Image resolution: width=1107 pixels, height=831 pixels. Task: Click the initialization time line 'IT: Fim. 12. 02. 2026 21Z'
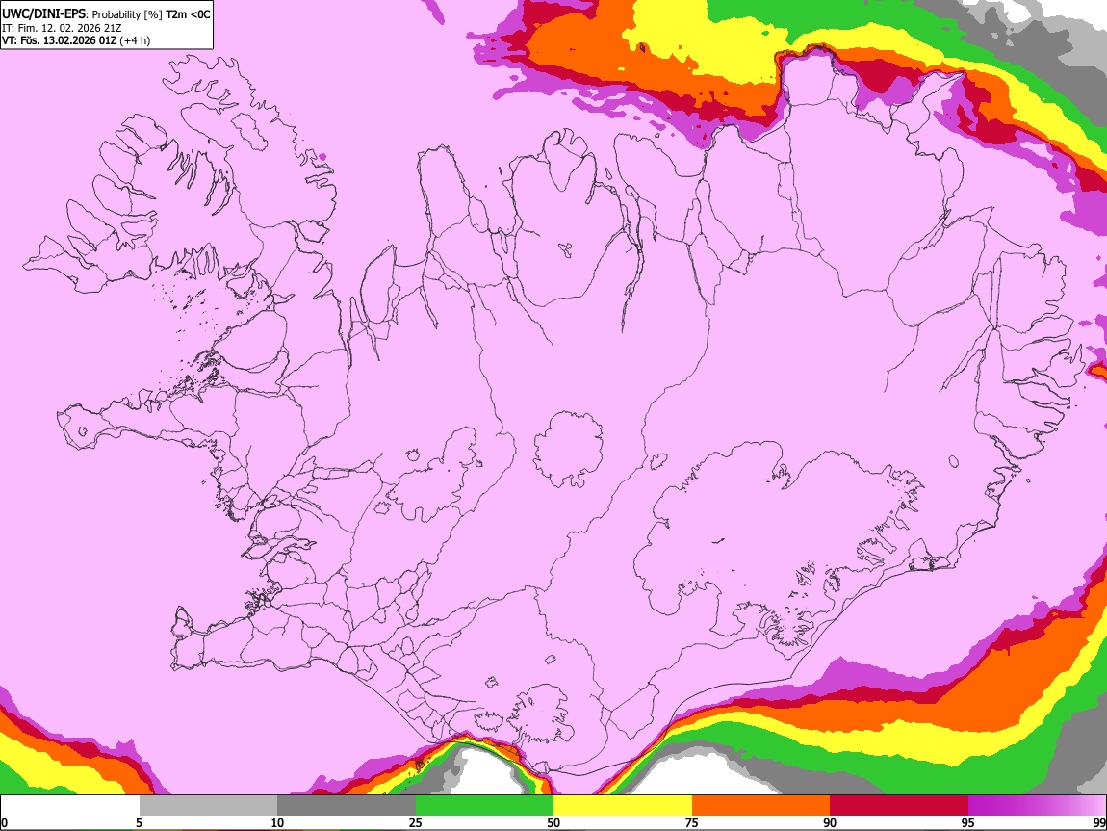62,28
